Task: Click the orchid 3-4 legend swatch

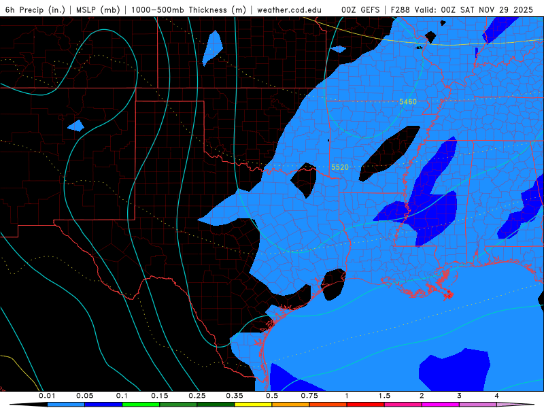Action: coord(478,405)
